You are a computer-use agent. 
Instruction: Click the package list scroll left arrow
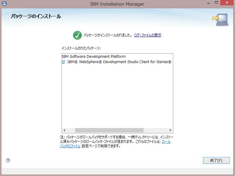coord(64,130)
